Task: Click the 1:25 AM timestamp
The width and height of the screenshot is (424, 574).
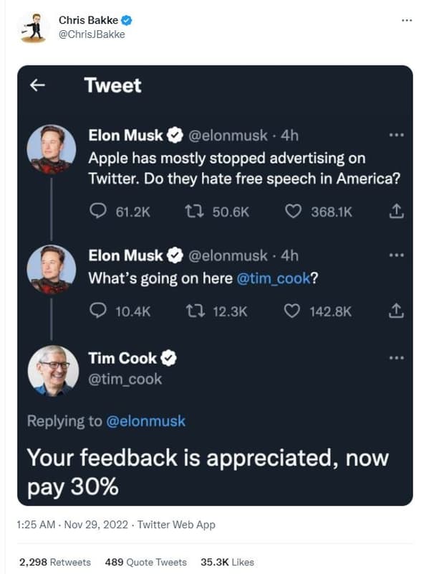Action: (x=32, y=525)
